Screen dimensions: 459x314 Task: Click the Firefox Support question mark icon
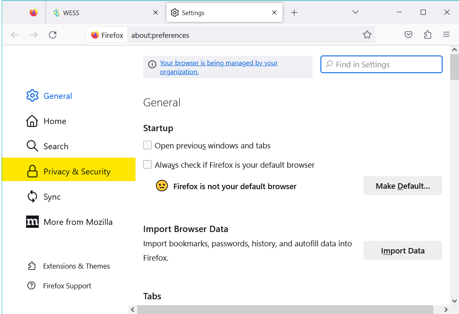tap(31, 285)
